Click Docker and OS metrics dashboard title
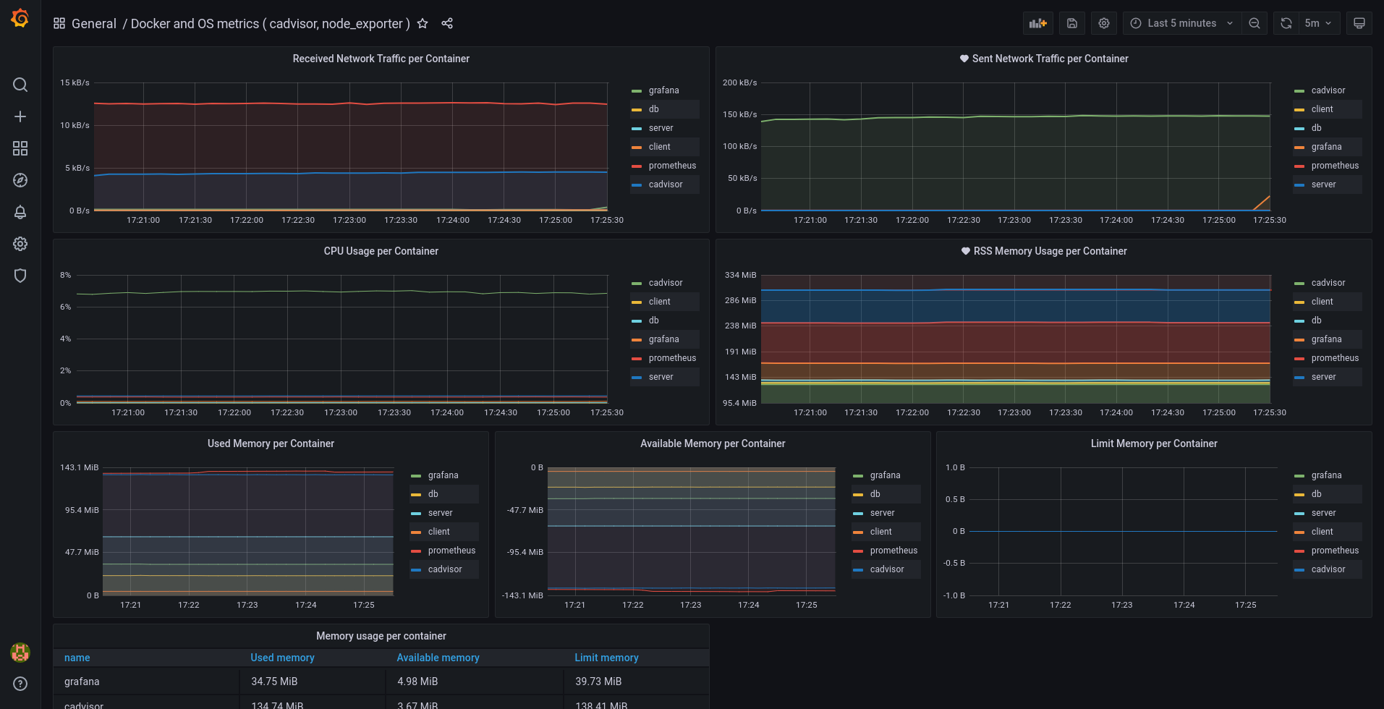1384x709 pixels. tap(270, 23)
